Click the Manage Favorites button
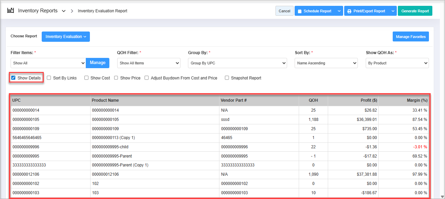 [410, 37]
